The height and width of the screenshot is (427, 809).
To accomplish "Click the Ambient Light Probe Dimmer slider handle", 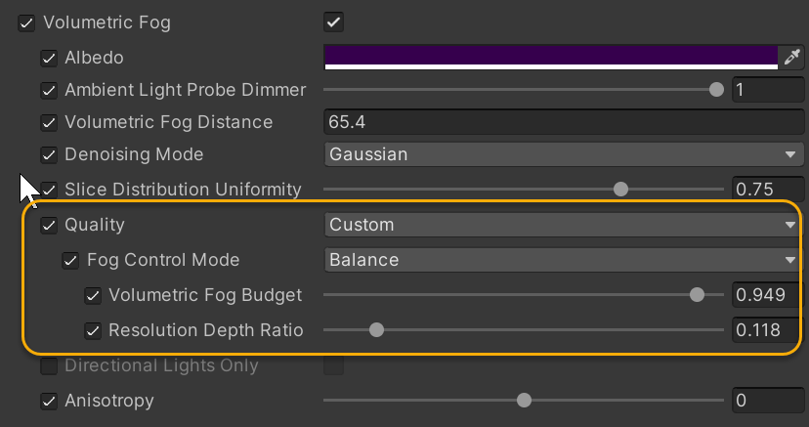I will click(716, 90).
